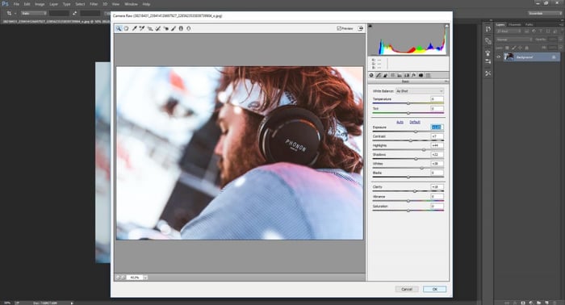Open the Basic panel tab icon

371,75
